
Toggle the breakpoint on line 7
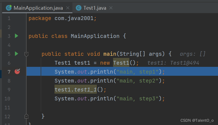click(x=17, y=71)
